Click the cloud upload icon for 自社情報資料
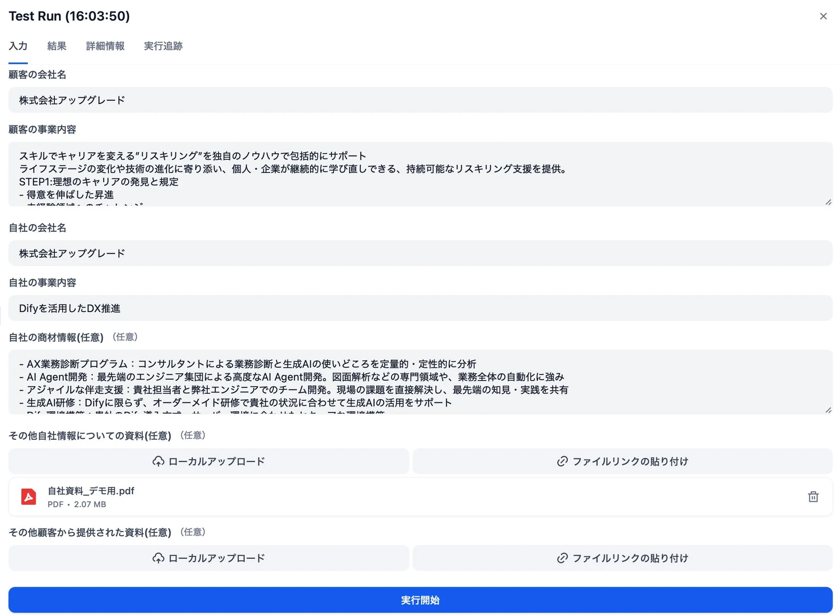The width and height of the screenshot is (838, 616). 159,461
